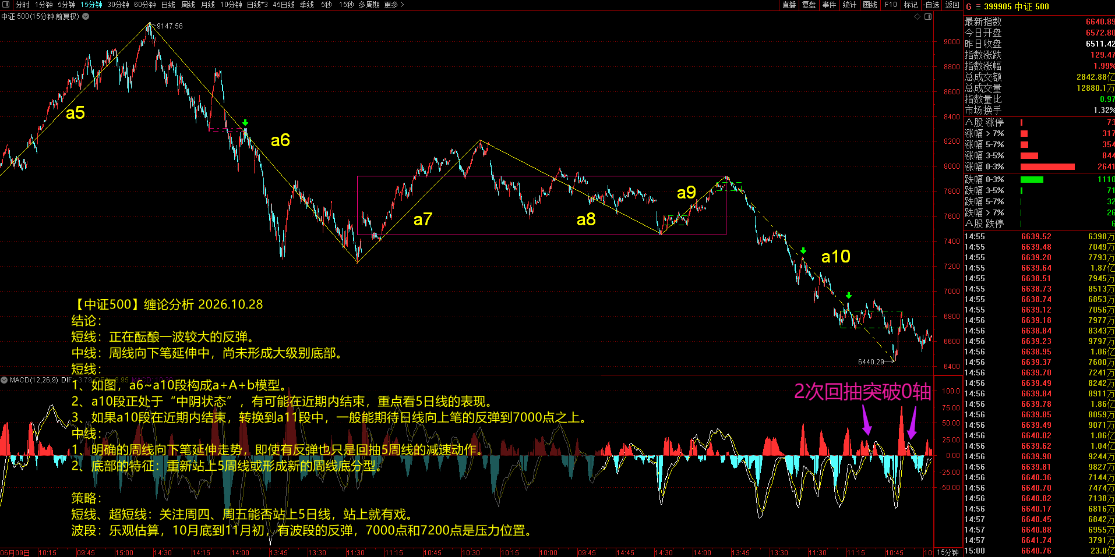The image size is (1115, 557).
Task: Toggle the left sidebar panel icon
Action: pos(6,5)
